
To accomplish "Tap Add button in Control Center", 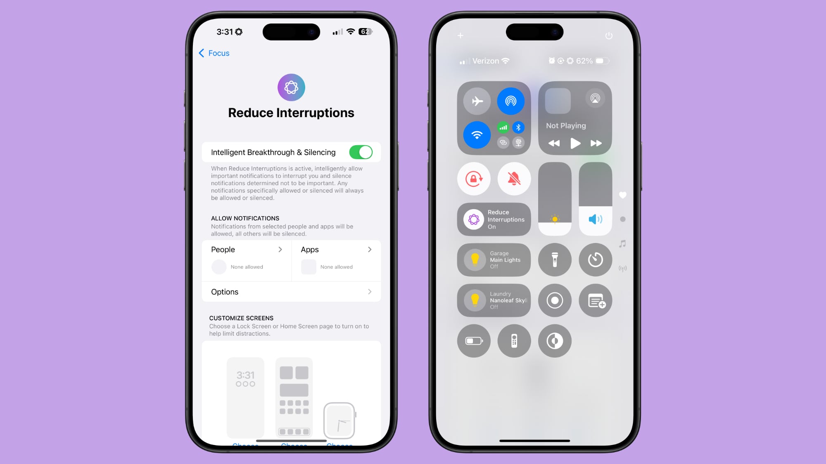I will point(460,35).
